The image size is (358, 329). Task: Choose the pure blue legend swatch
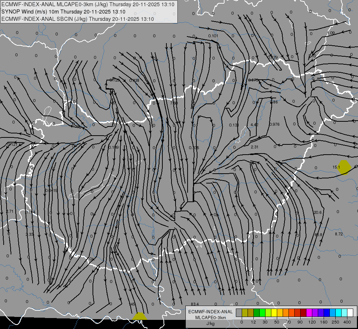pos(327,313)
